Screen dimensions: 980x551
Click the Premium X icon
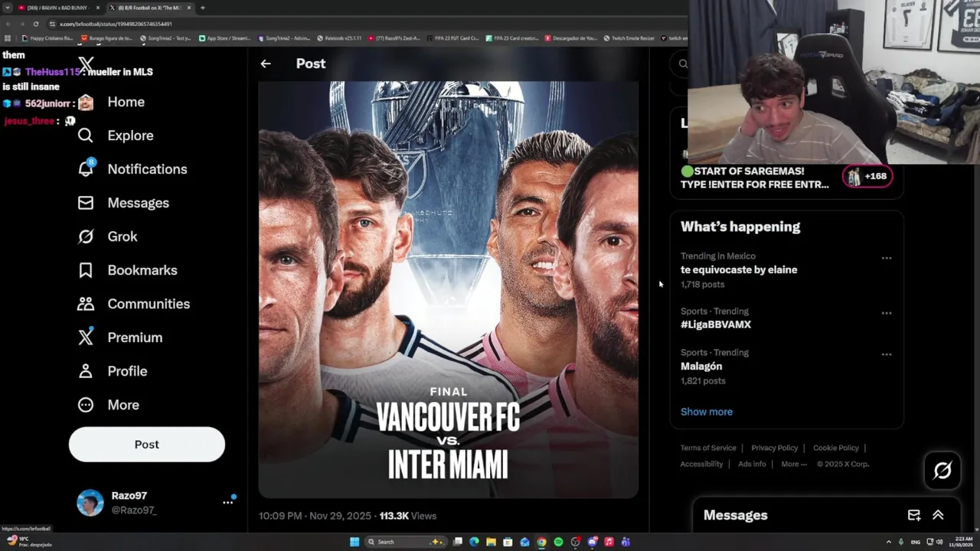(86, 337)
